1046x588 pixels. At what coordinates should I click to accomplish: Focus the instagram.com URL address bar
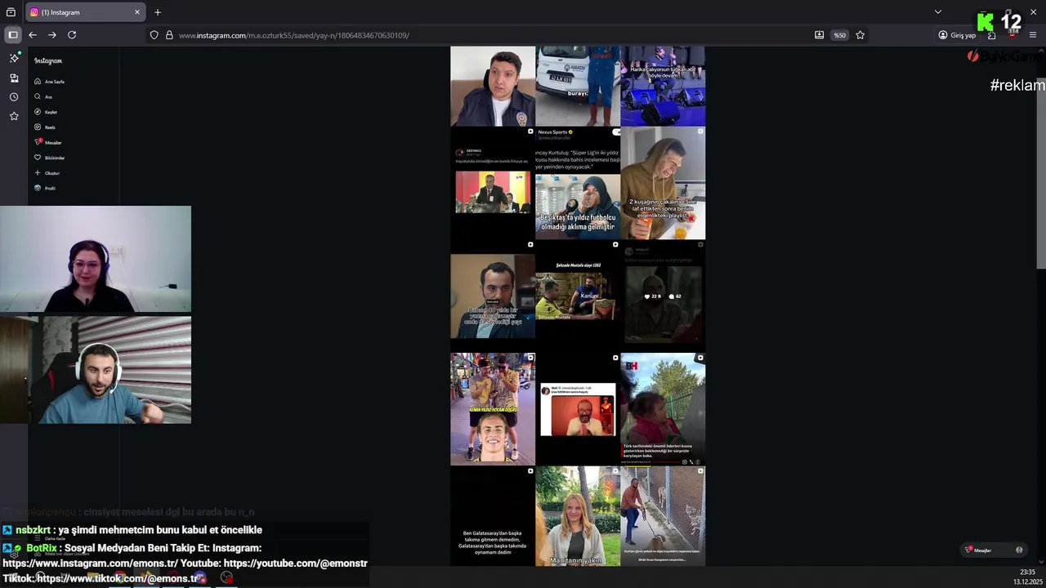point(490,35)
